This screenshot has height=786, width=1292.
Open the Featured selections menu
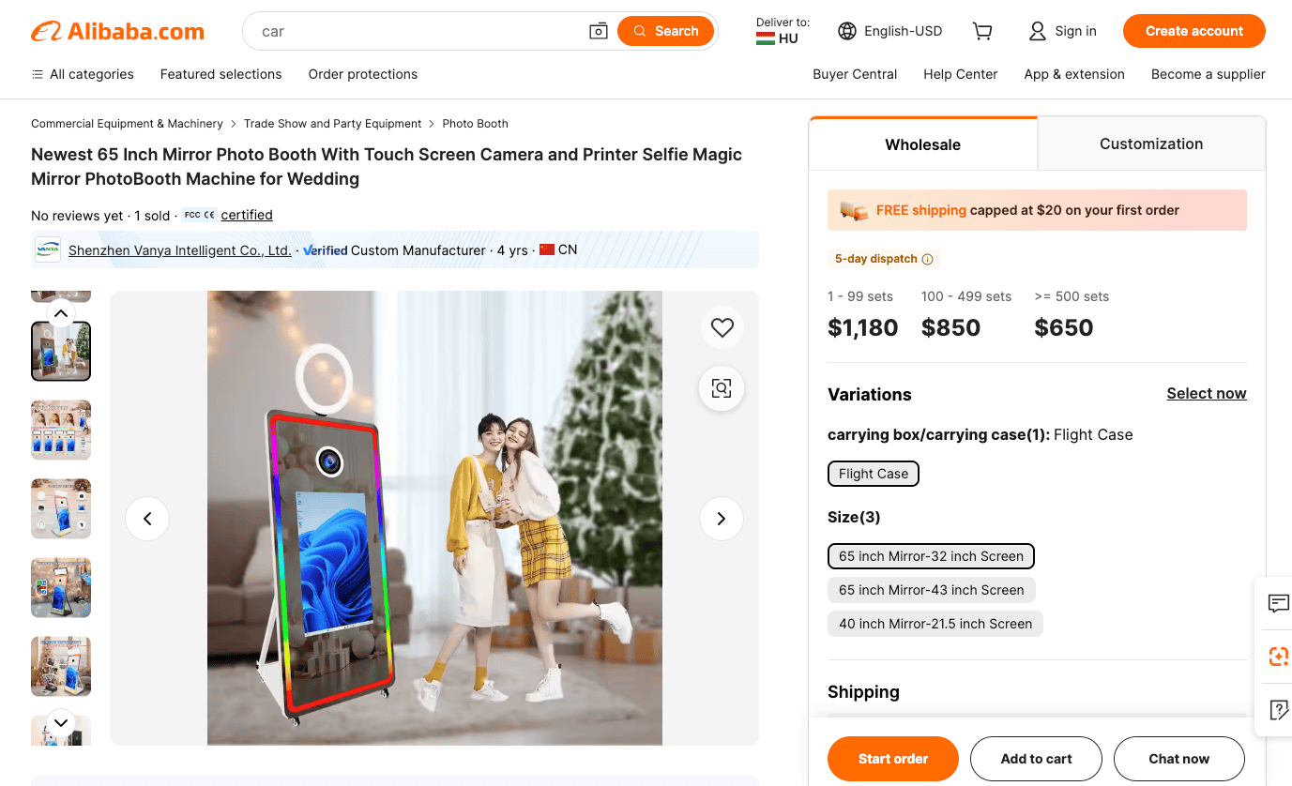point(221,74)
